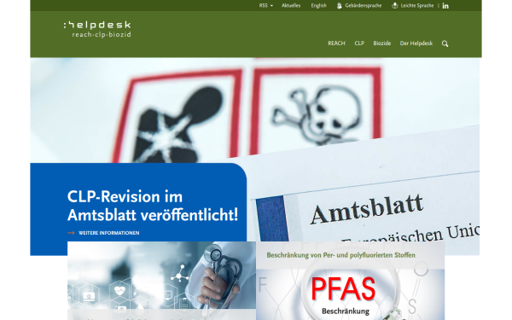512x320 pixels.
Task: Click the Leichte Sprache reader icon
Action: (395, 6)
